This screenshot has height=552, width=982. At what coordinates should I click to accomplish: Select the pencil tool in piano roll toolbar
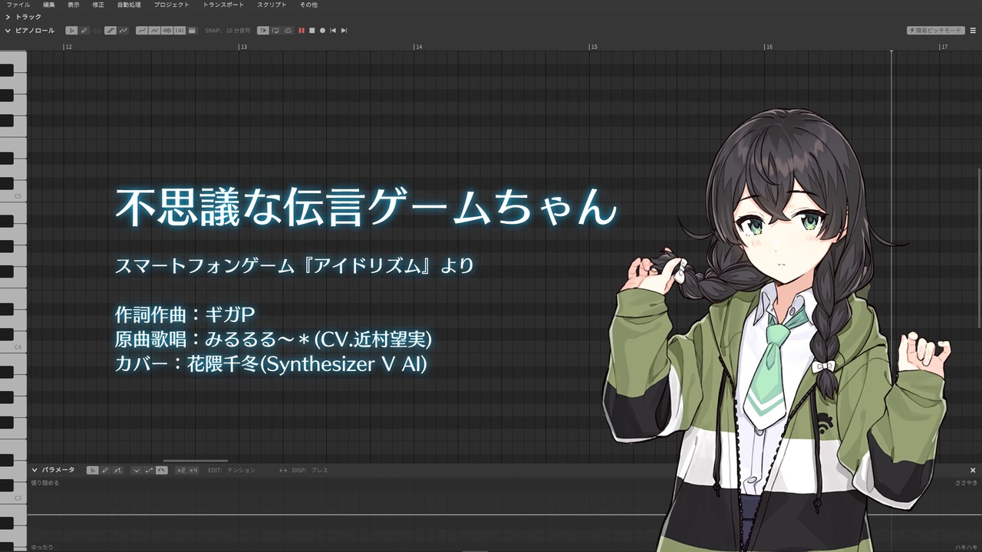(84, 31)
